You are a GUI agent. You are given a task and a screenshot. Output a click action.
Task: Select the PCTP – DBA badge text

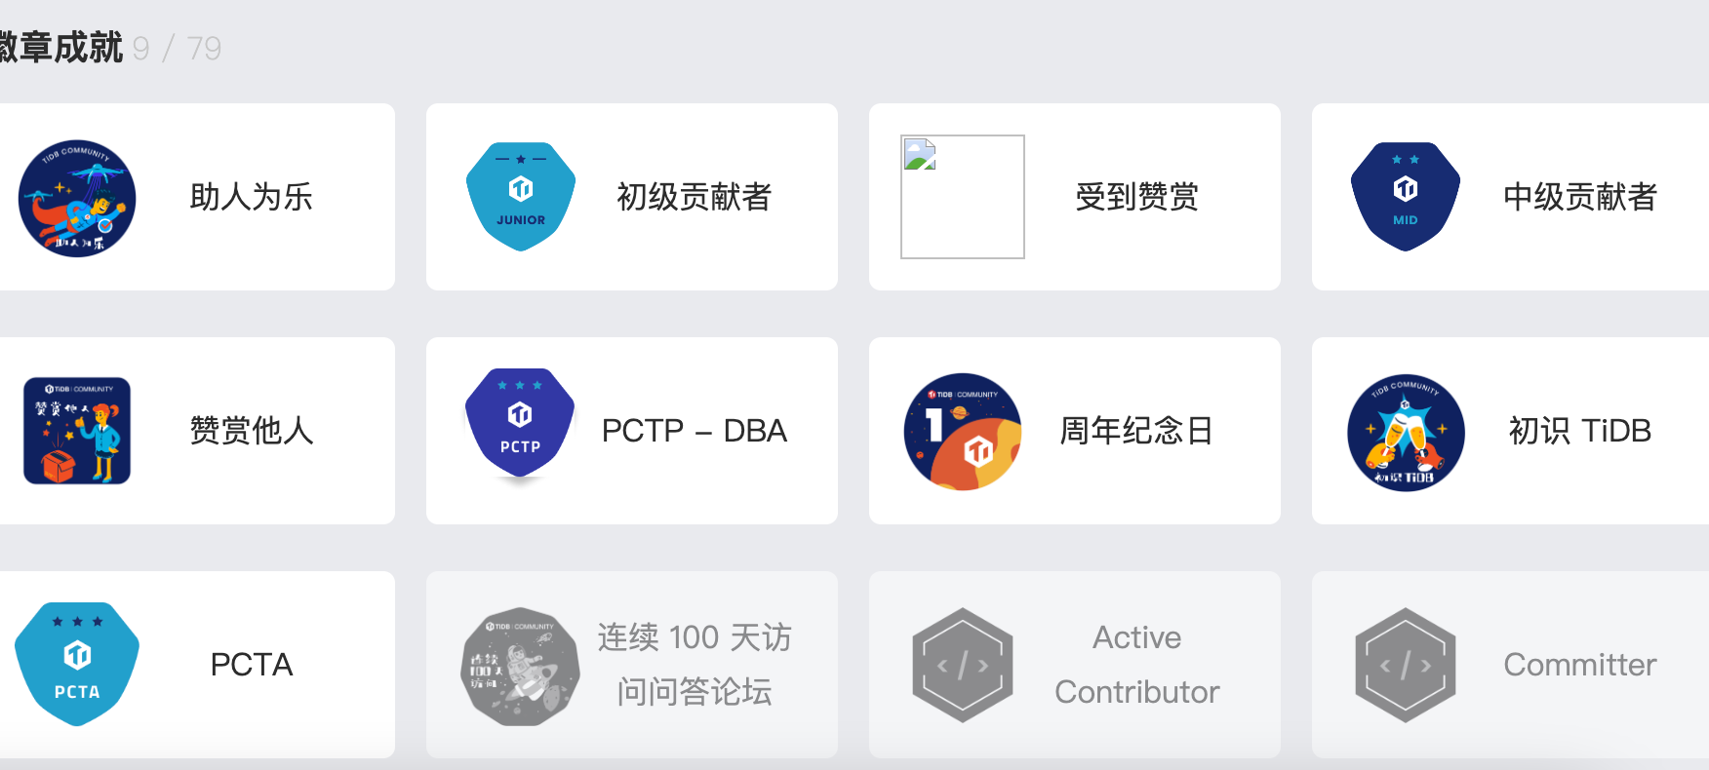click(694, 431)
